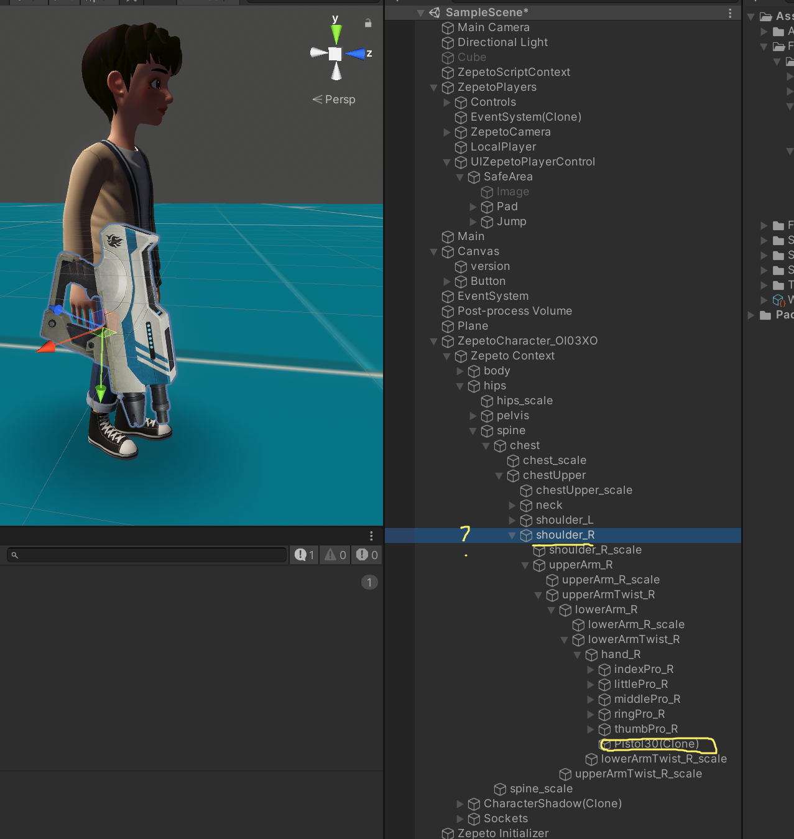Viewport: 794px width, 839px height.
Task: Click the GameObject icon beside Directional Light
Action: (x=447, y=42)
